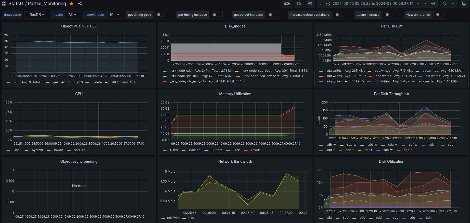Save the dashboard with the save icon
This screenshot has height=223, width=470.
pyautogui.click(x=299, y=4)
